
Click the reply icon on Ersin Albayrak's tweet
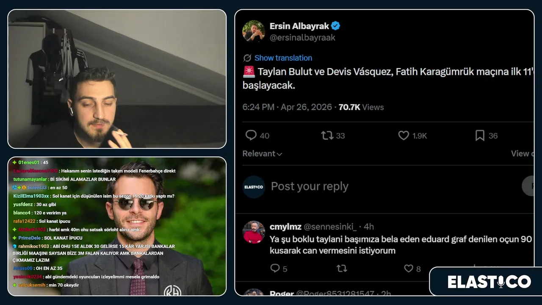tap(251, 136)
